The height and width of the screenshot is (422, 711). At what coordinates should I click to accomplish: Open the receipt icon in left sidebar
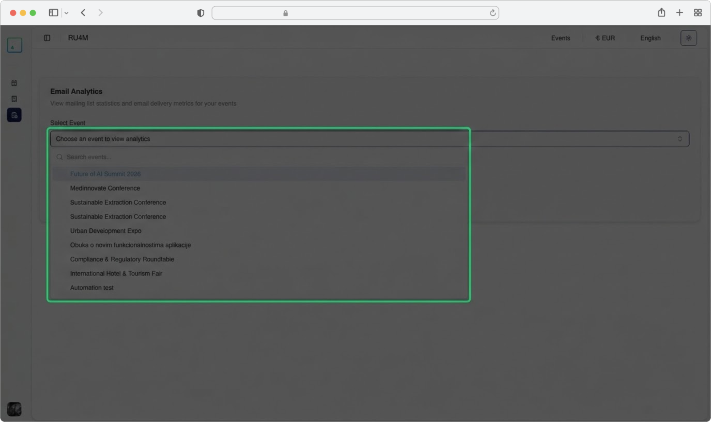pyautogui.click(x=14, y=99)
